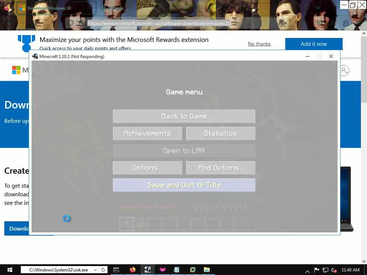
Task: Open the tracking protection shield icon
Action: (71, 23)
